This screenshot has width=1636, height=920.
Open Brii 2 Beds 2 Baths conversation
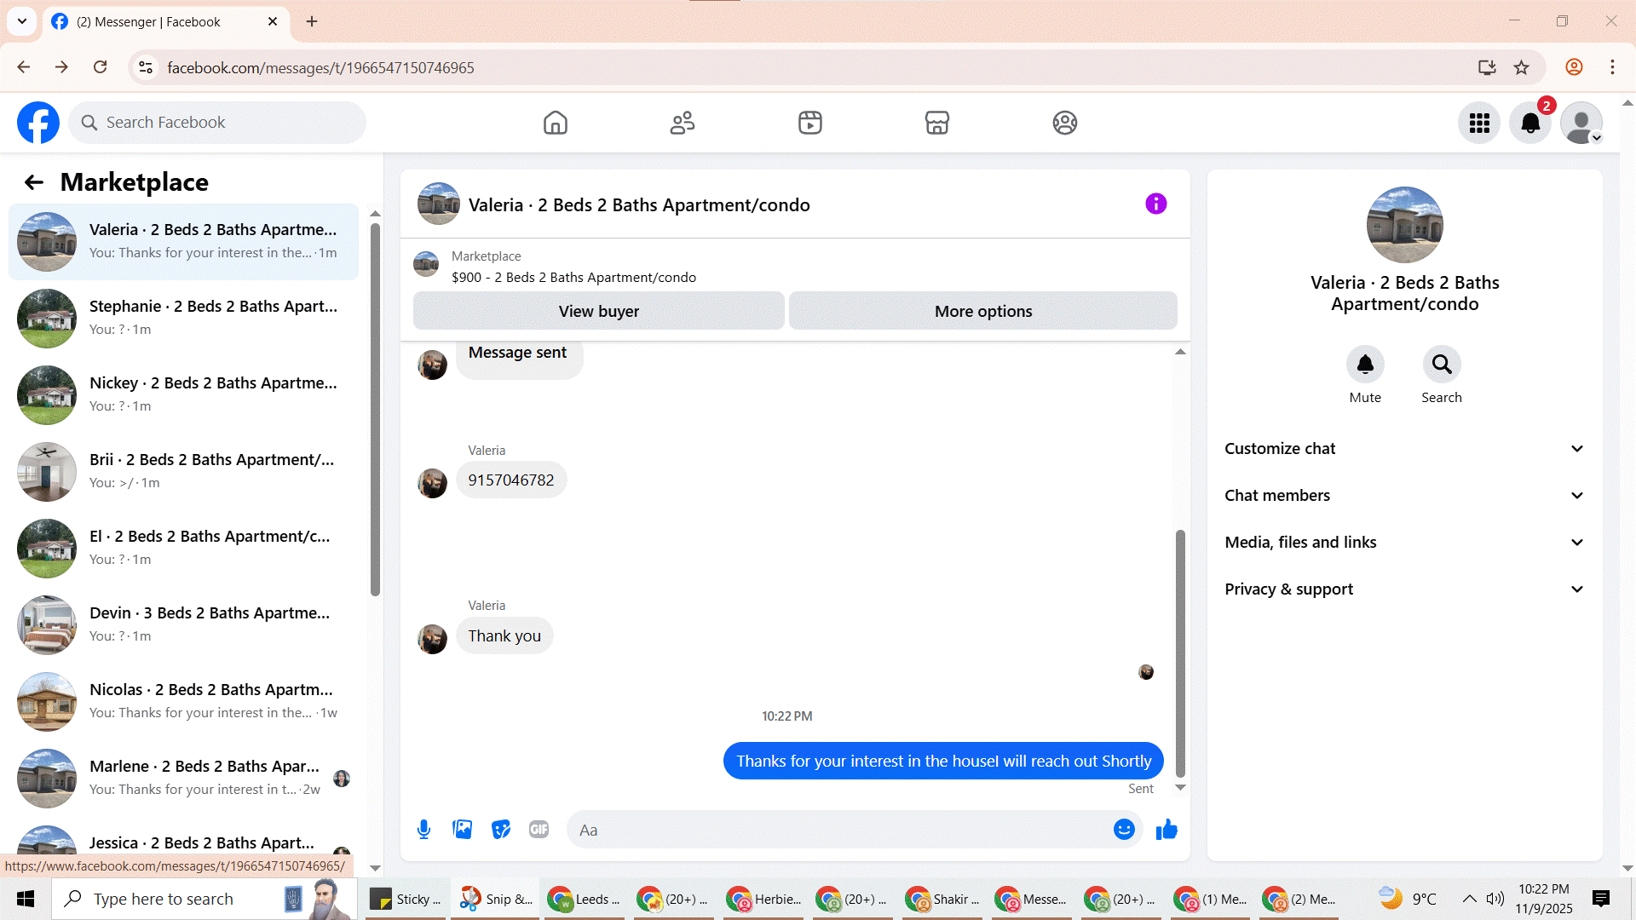(x=183, y=472)
